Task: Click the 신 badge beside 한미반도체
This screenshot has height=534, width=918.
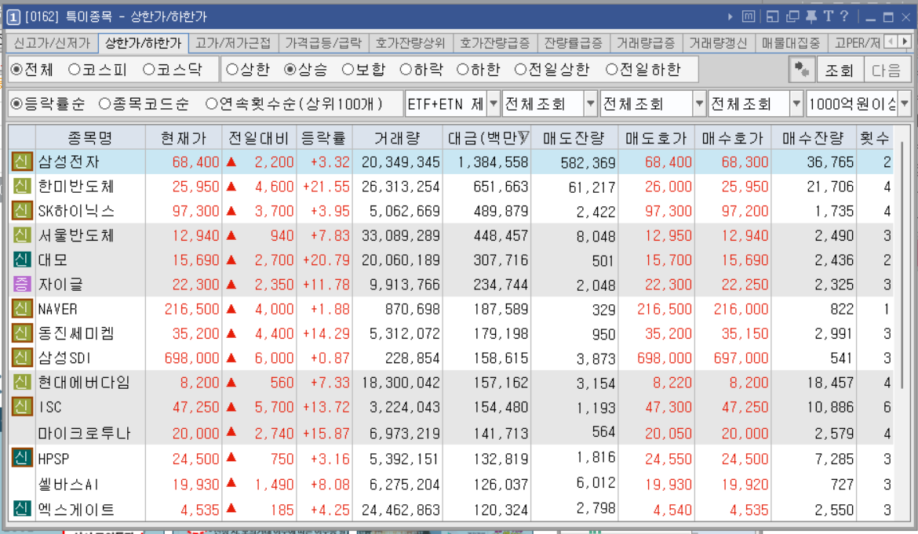Action: point(22,186)
